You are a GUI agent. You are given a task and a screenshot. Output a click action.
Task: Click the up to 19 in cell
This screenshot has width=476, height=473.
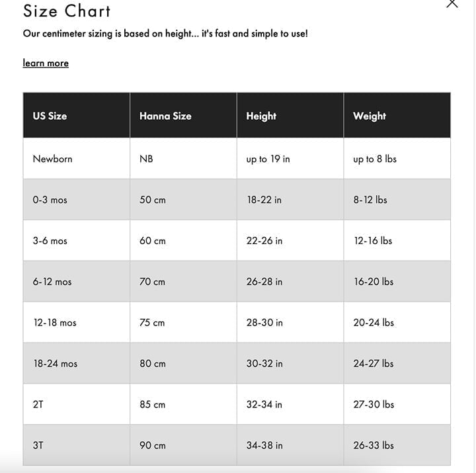(290, 159)
